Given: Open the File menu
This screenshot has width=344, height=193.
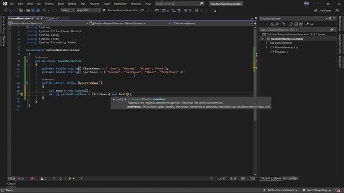Looking at the screenshot, I should pyautogui.click(x=12, y=4).
